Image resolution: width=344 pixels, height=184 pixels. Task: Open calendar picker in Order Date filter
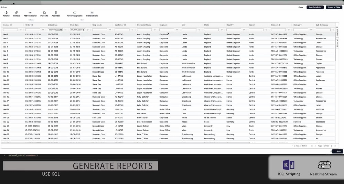click(x=61, y=30)
